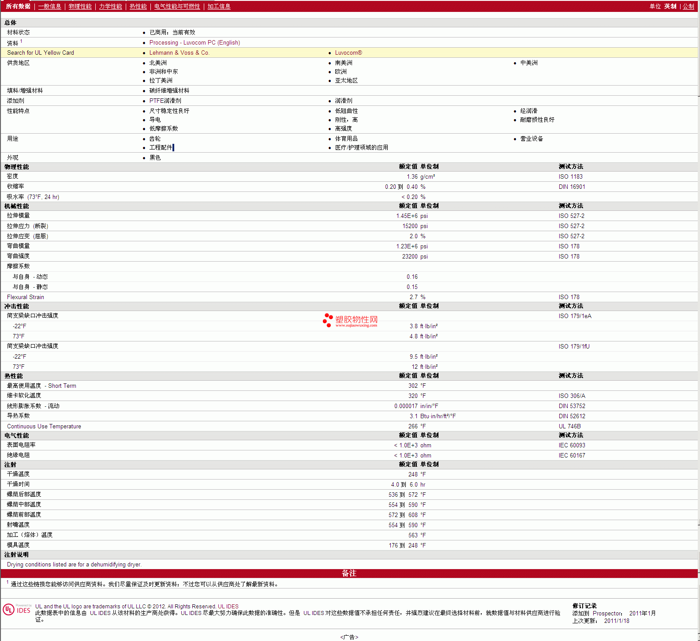700x641 pixels.
Task: Switch units to 公制
Action: (x=688, y=6)
